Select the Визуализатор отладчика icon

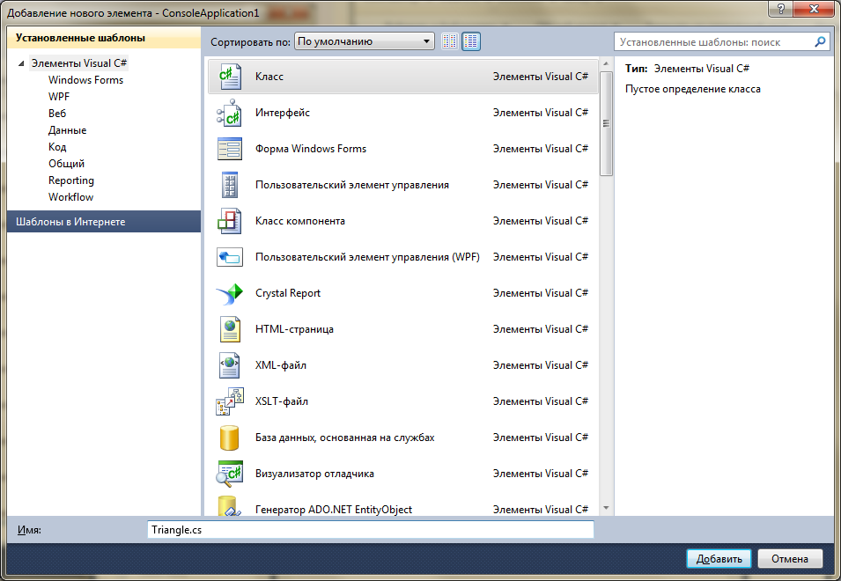(x=229, y=474)
